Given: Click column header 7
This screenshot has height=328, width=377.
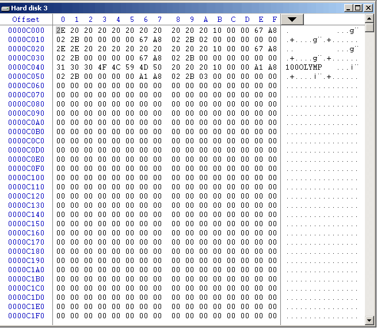Looking at the screenshot, I should click(159, 20).
